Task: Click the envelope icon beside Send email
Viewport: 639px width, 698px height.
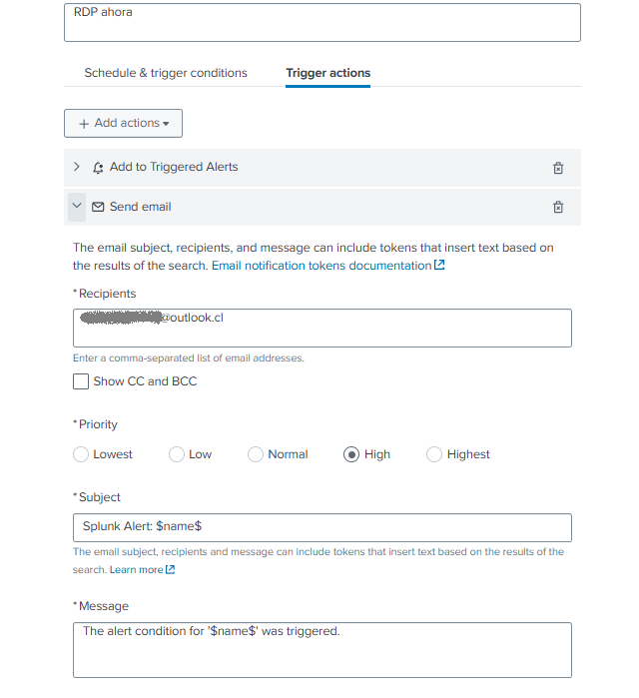Action: [98, 207]
